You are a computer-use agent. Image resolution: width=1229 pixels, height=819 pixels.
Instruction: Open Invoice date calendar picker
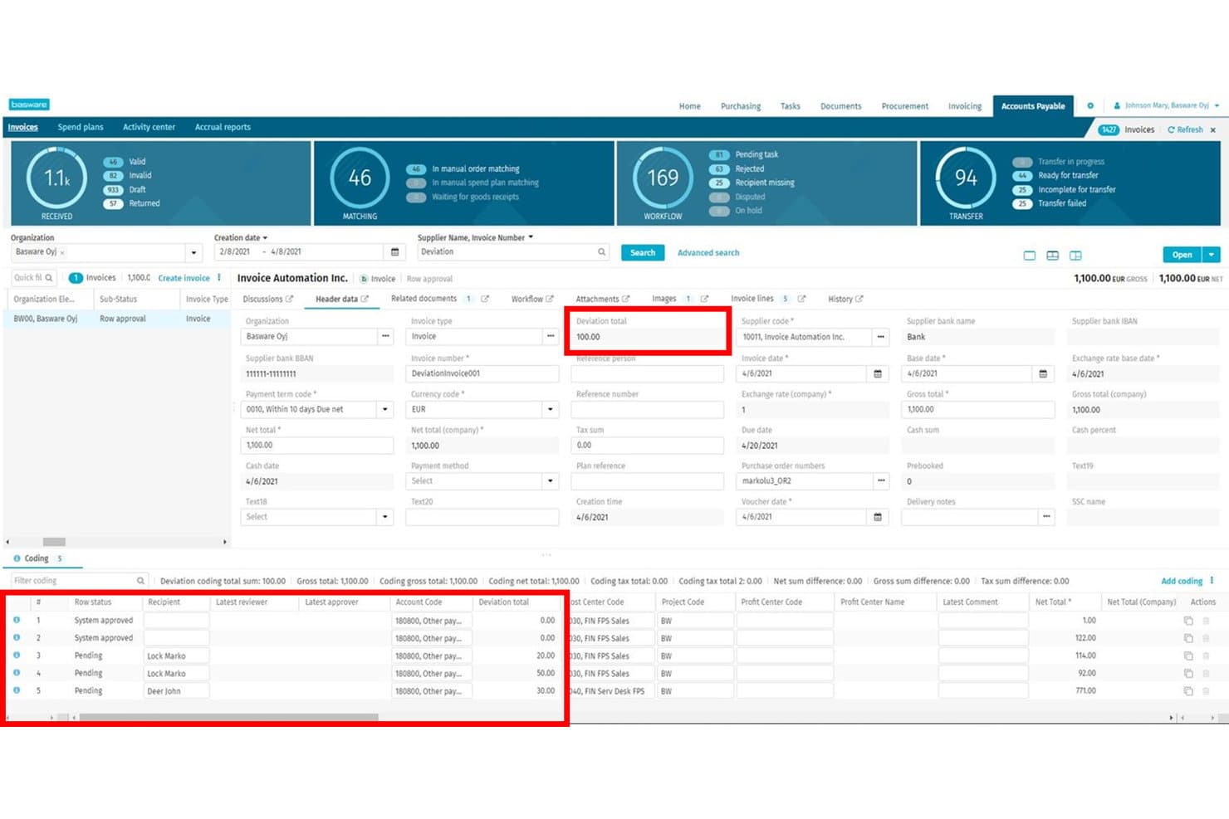878,373
